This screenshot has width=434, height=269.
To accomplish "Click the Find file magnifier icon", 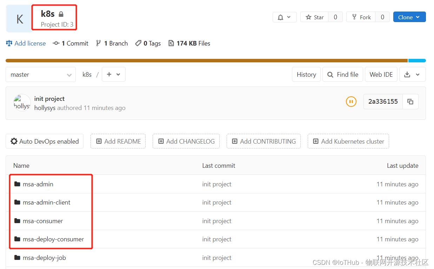I will tap(330, 75).
